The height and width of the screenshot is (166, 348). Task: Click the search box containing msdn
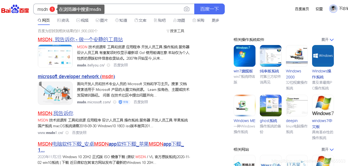pyautogui.click(x=114, y=9)
